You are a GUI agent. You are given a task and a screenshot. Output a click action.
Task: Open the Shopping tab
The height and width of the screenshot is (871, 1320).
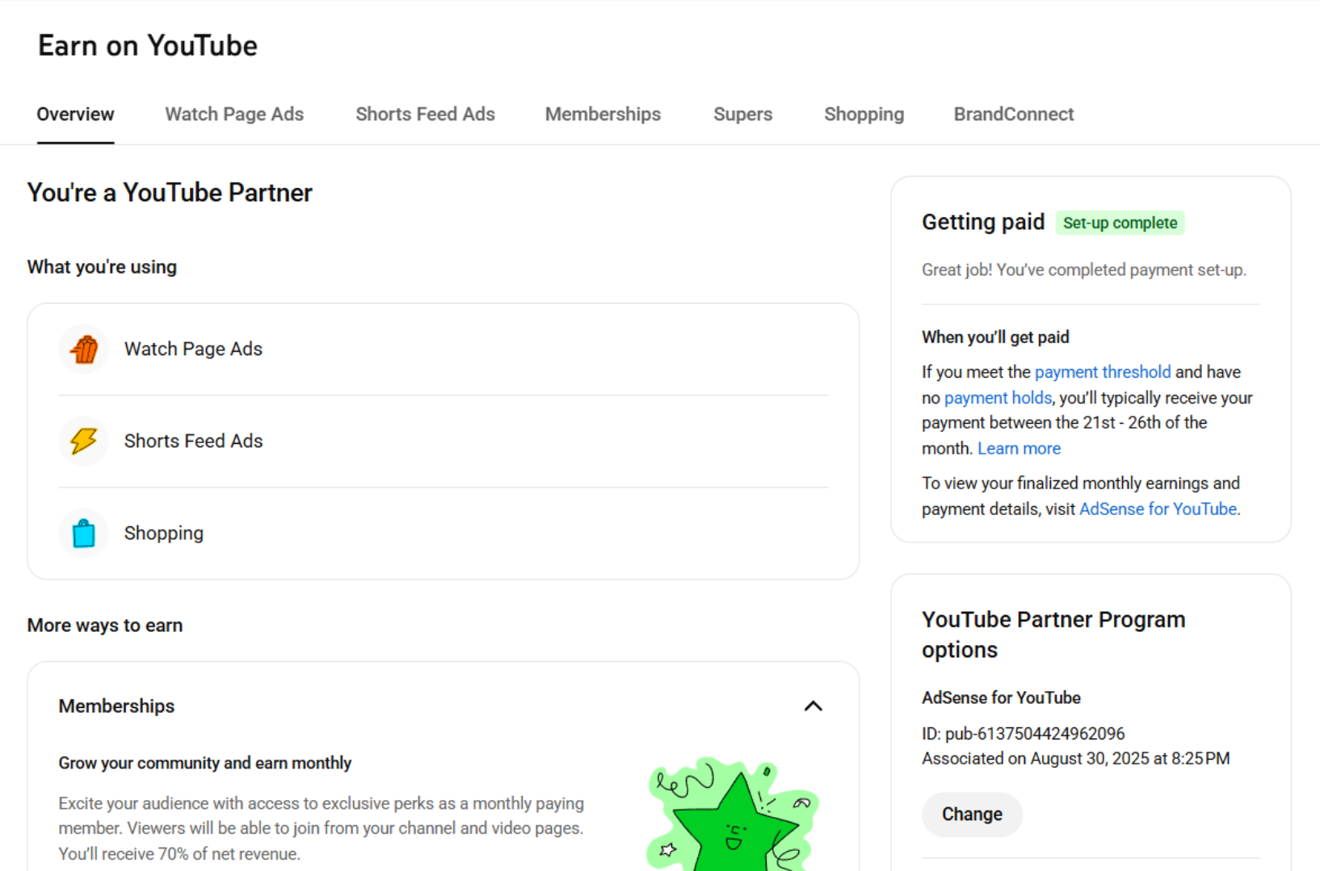point(864,115)
